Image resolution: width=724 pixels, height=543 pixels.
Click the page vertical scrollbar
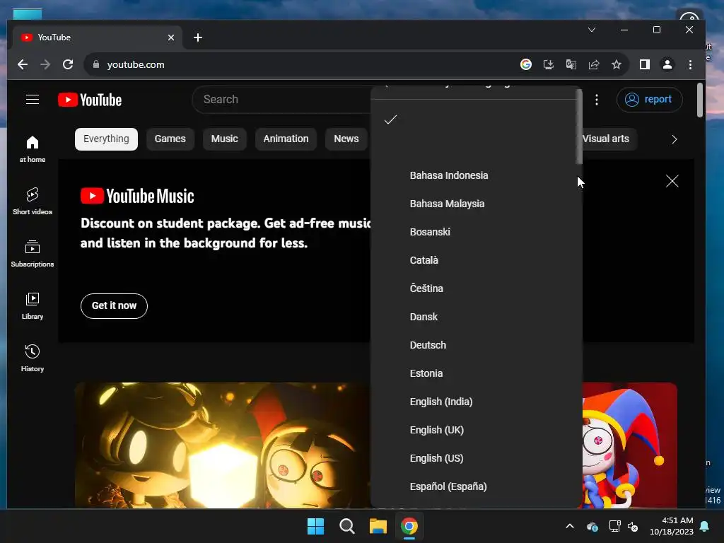coord(700,100)
